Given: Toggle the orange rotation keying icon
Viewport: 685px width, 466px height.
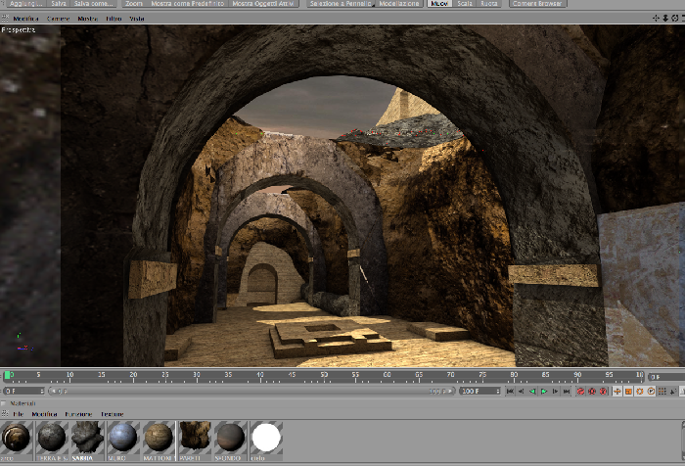Looking at the screenshot, I should coord(640,392).
